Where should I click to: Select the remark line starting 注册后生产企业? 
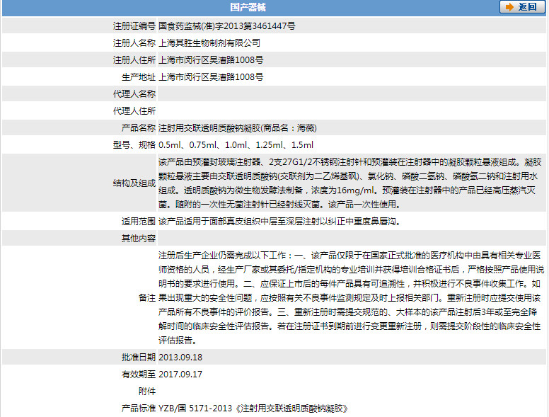pyautogui.click(x=349, y=256)
